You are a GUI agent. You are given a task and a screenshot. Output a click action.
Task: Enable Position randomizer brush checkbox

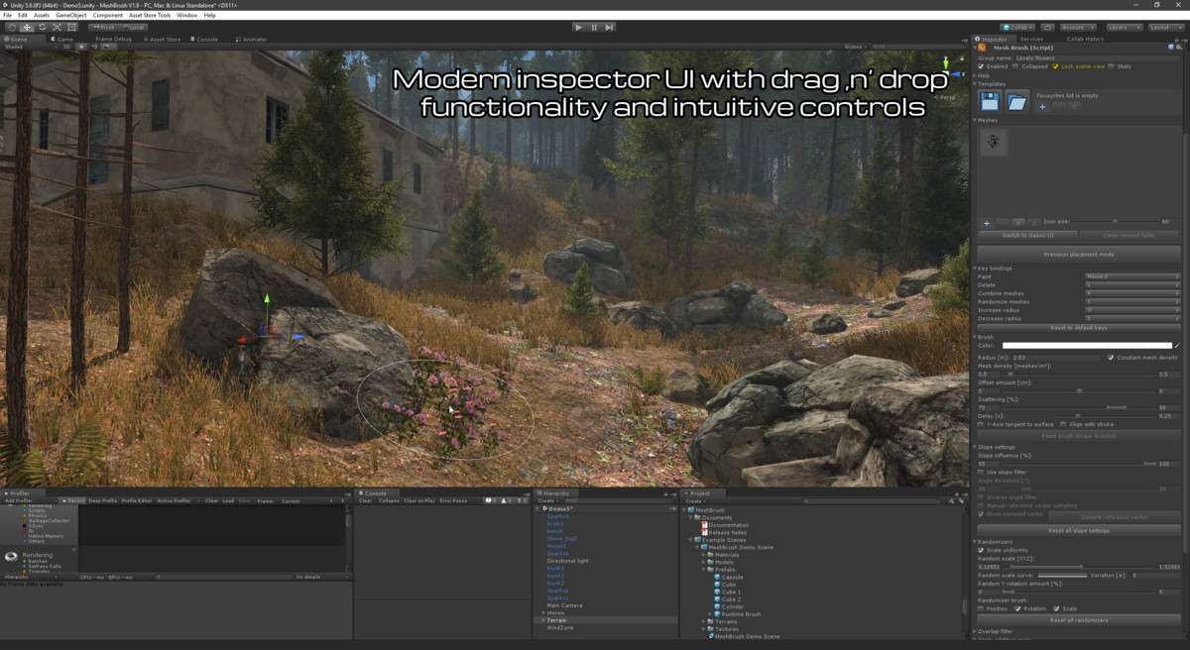[982, 608]
